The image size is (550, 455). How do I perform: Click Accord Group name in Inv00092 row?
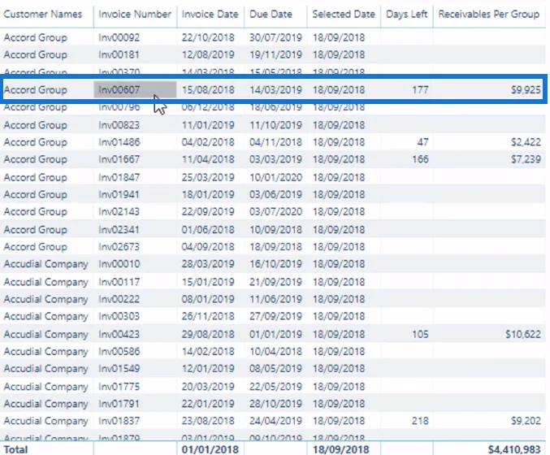click(36, 37)
